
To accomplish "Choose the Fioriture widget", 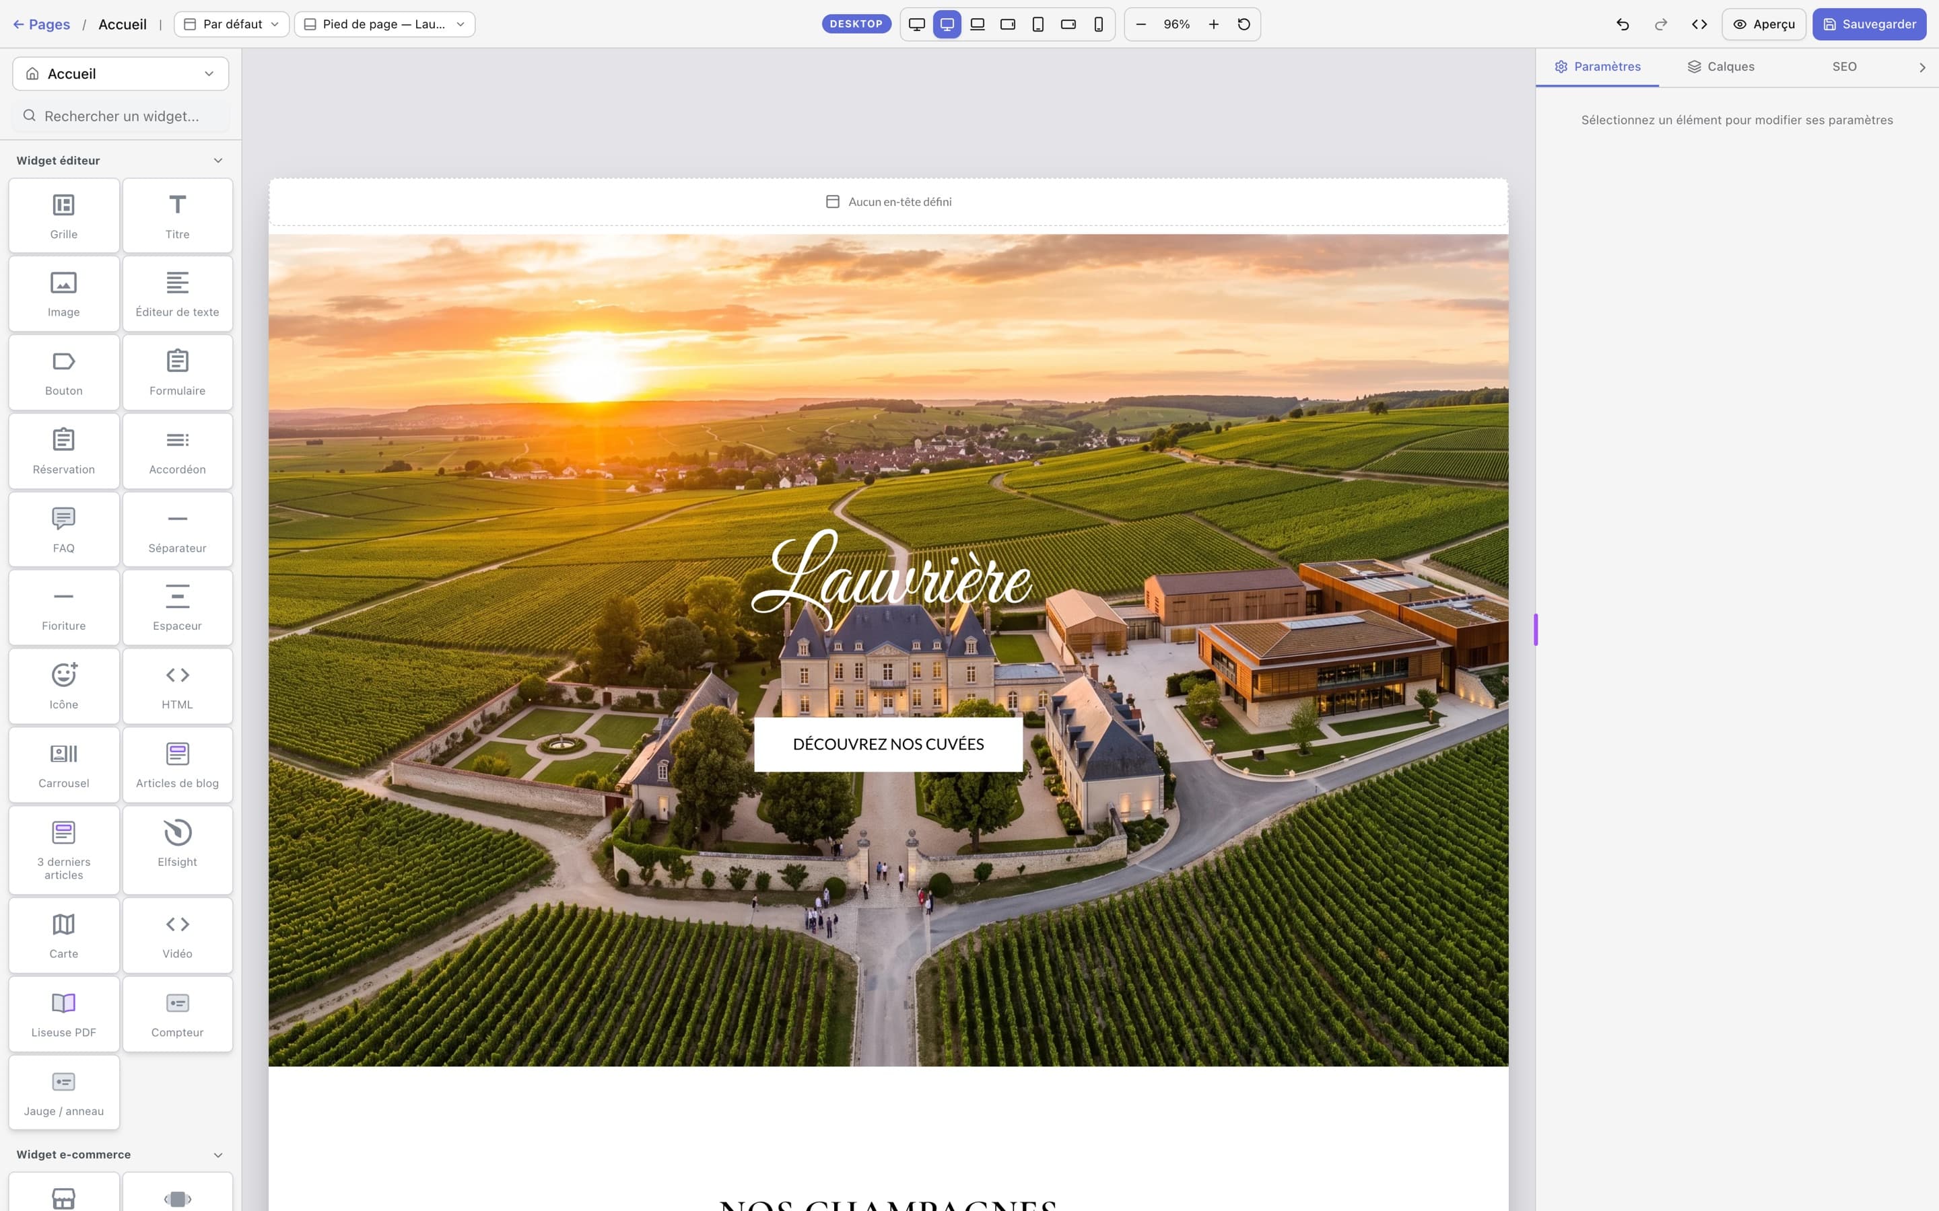I will pyautogui.click(x=64, y=607).
